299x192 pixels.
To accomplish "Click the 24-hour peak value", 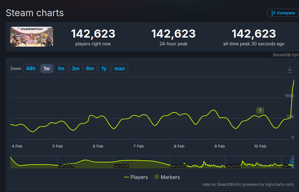I will point(174,34).
